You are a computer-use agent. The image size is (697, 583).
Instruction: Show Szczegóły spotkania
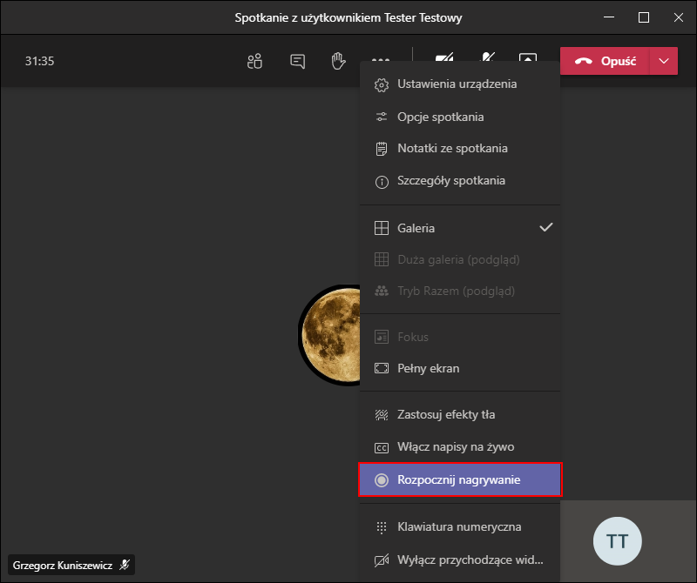pyautogui.click(x=460, y=181)
